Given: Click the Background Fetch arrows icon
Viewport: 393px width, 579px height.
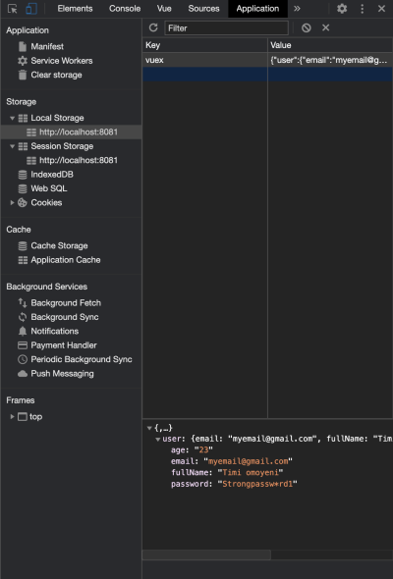Looking at the screenshot, I should coord(23,303).
